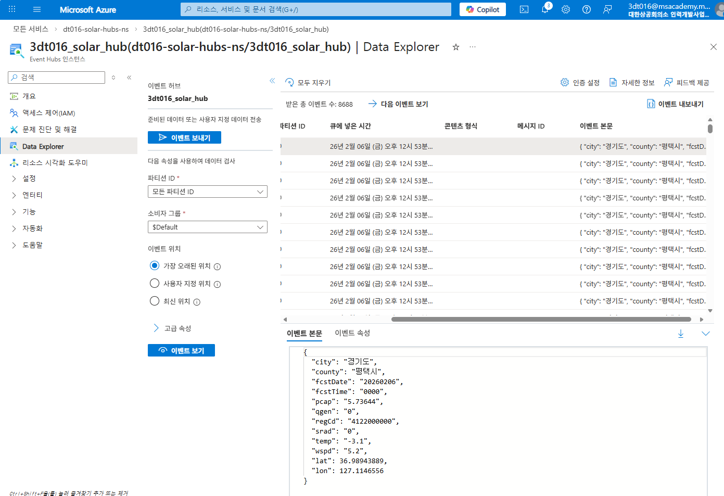The width and height of the screenshot is (724, 496).
Task: Collapse the event hub settings panel
Action: coord(272,81)
